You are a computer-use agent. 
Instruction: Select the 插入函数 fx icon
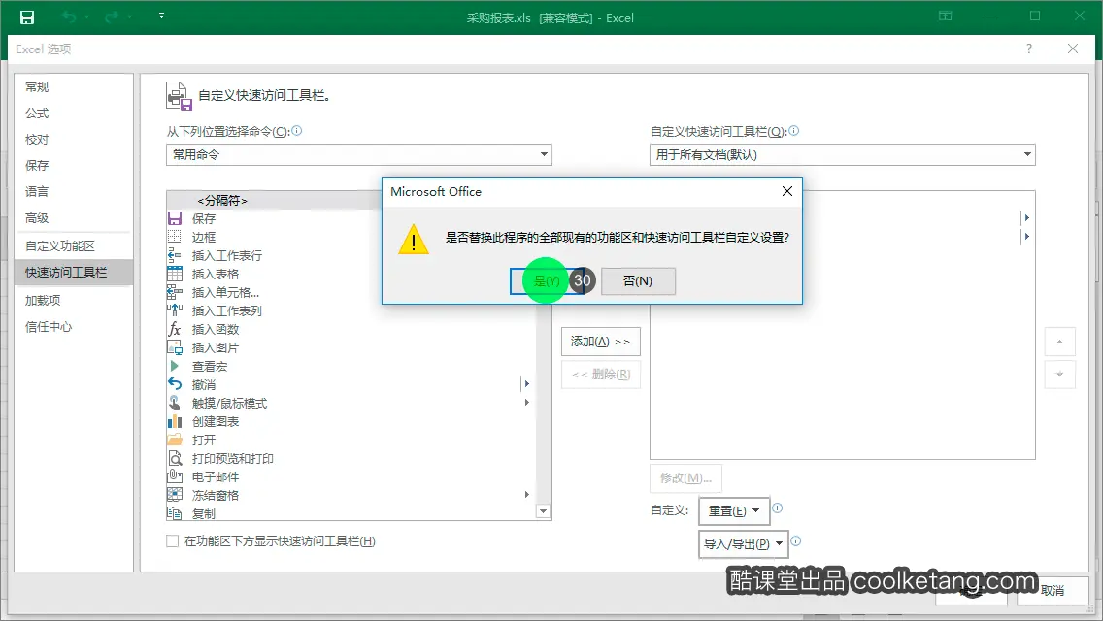click(x=175, y=329)
